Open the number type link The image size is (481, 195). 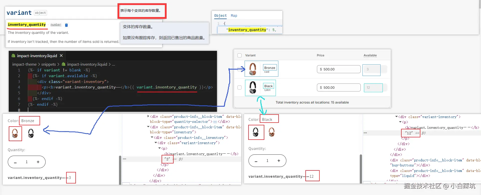point(56,25)
